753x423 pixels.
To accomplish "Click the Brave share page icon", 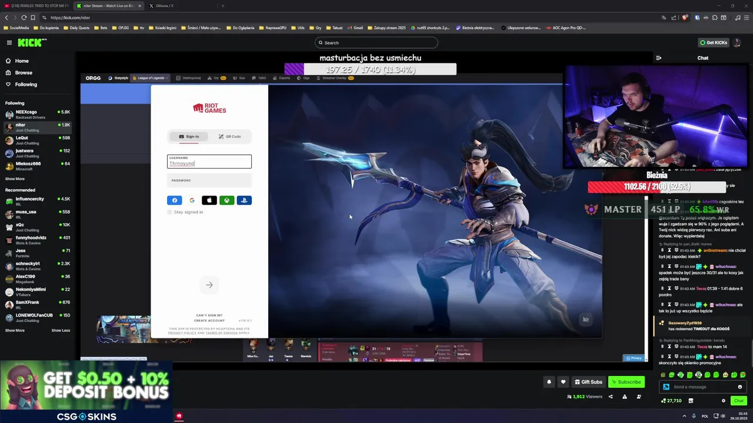I will (674, 18).
